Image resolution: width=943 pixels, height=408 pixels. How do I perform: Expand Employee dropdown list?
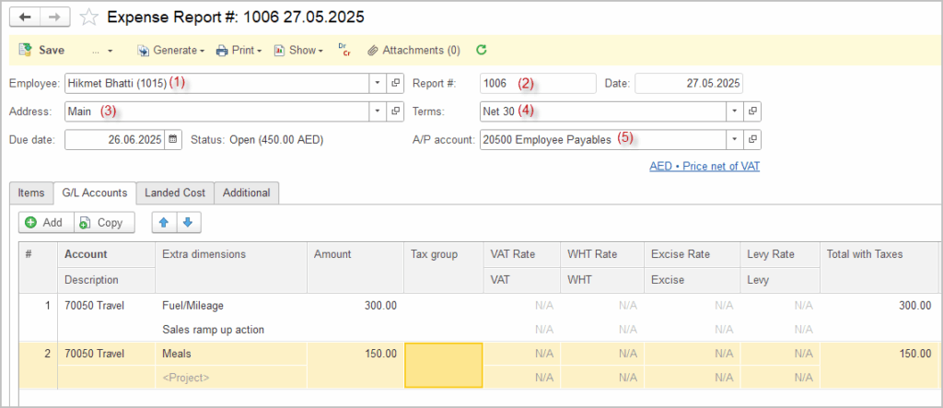click(x=377, y=84)
